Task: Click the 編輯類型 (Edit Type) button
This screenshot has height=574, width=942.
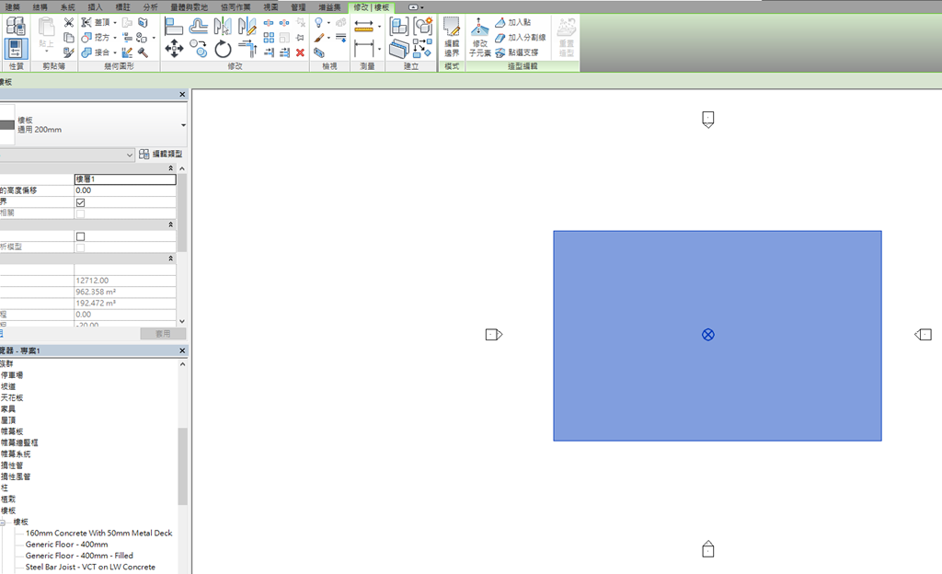Action: [161, 155]
